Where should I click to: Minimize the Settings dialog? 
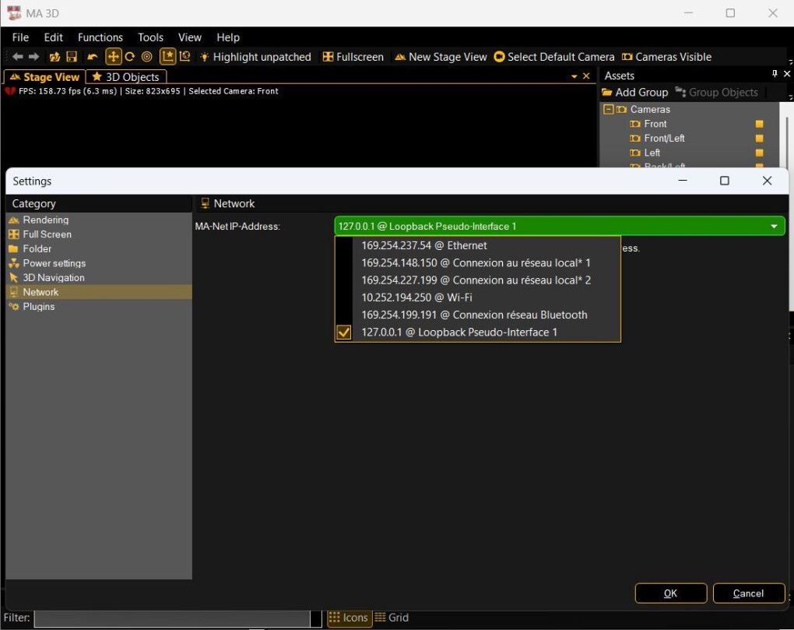[683, 181]
